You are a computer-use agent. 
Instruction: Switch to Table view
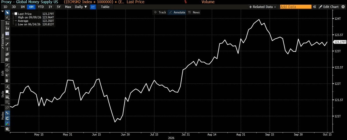click(x=105, y=7)
